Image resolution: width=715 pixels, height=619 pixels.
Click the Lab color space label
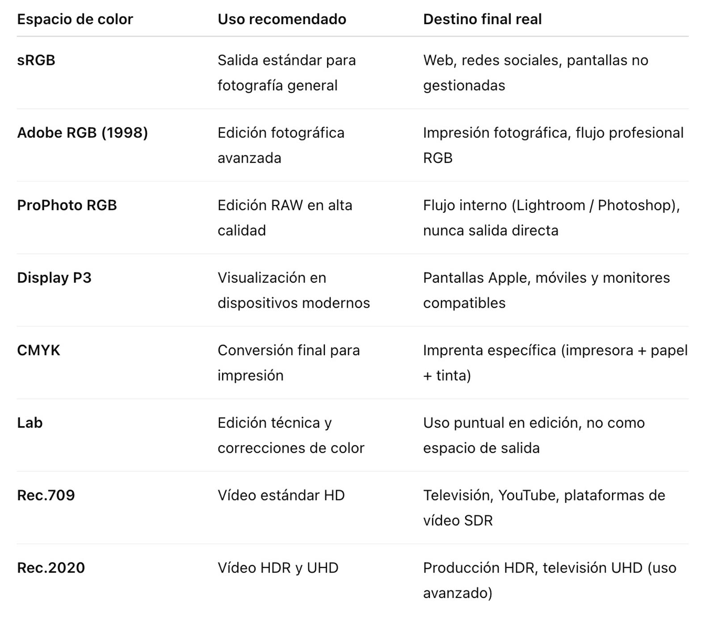(x=30, y=423)
